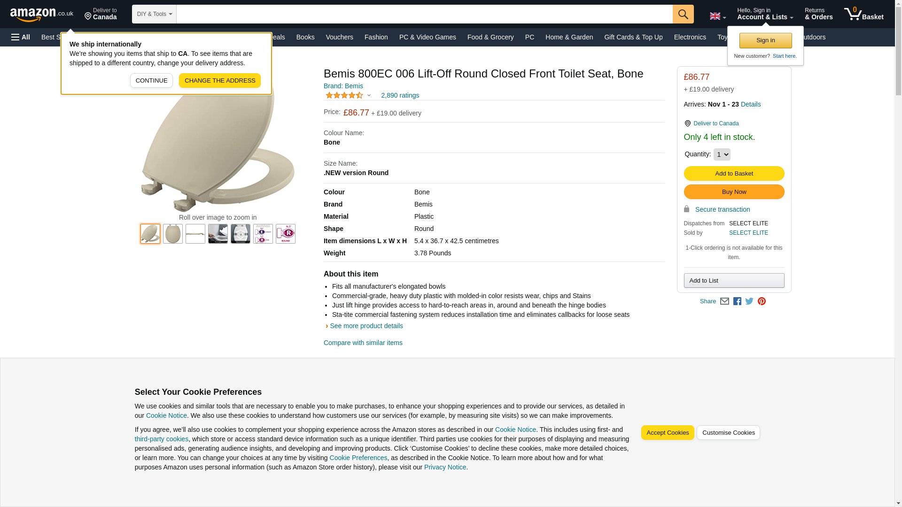
Task: Click Change the Address button
Action: tap(220, 81)
